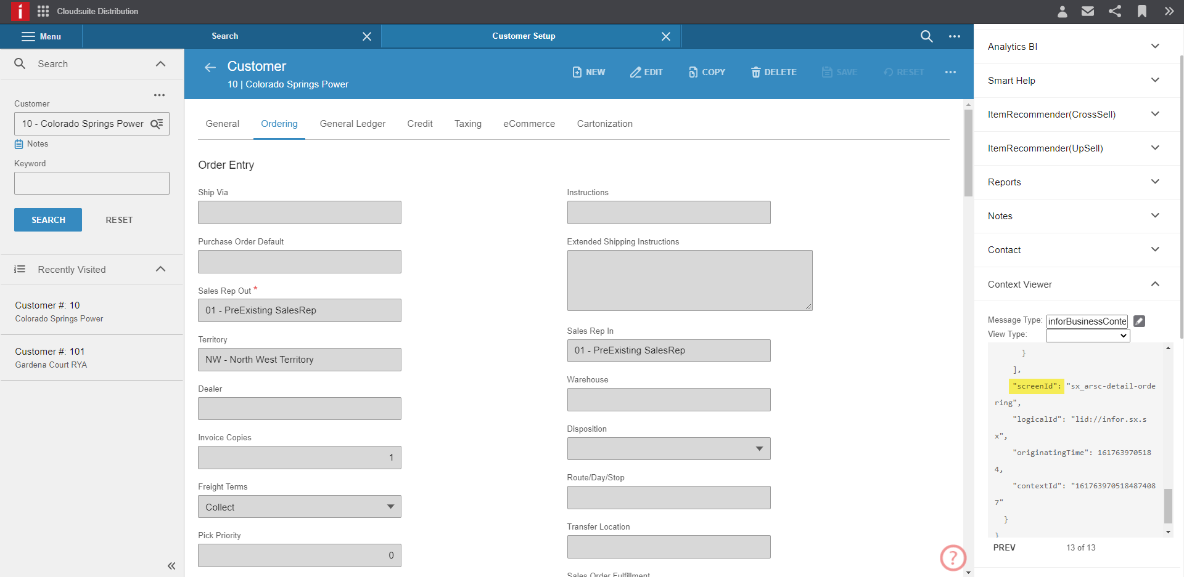Click the Keyword input field
Image resolution: width=1184 pixels, height=577 pixels.
point(91,183)
